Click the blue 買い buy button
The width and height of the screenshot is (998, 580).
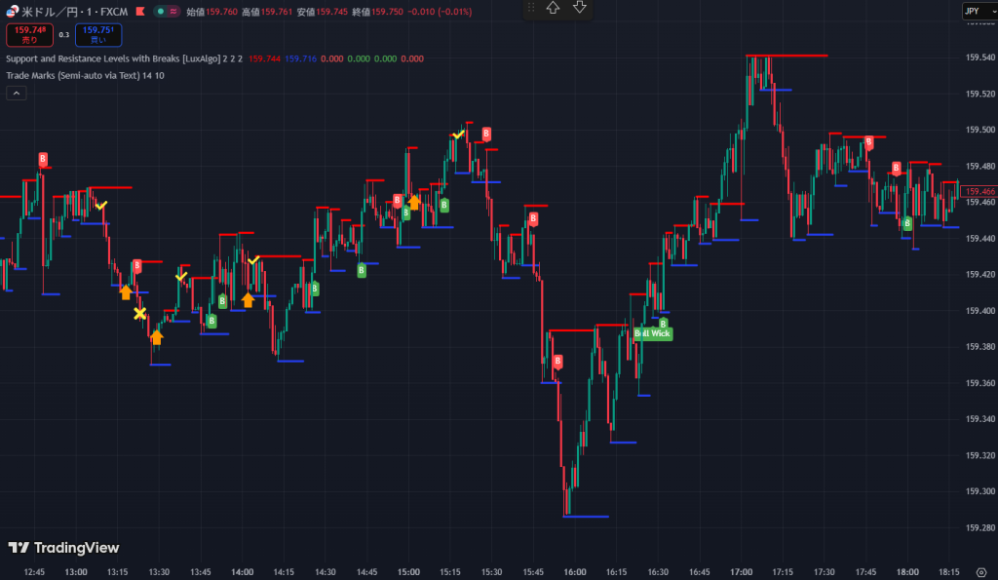97,35
